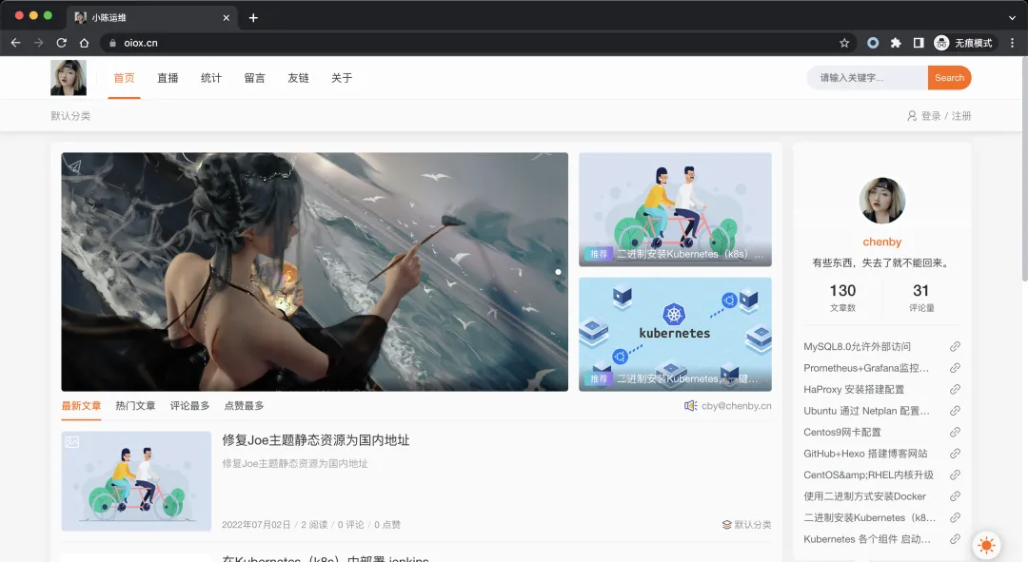This screenshot has width=1028, height=562.
Task: Open the incognito profile button
Action: pyautogui.click(x=963, y=43)
